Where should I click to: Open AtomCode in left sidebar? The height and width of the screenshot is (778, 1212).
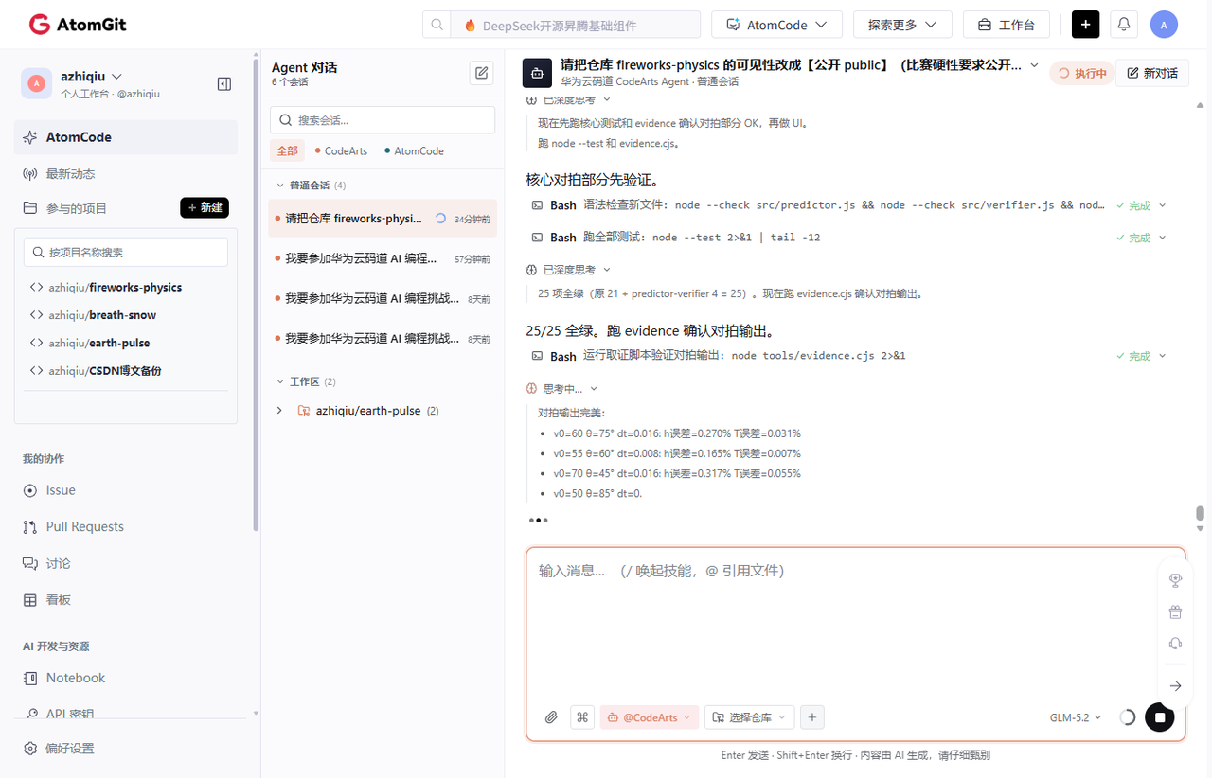pos(126,137)
